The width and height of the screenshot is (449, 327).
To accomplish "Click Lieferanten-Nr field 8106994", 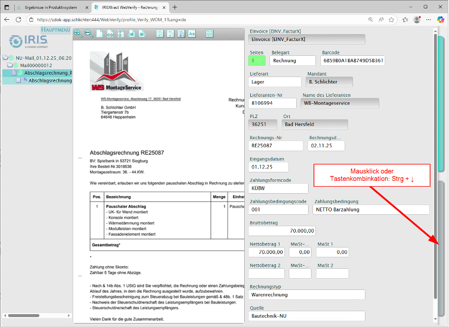I will point(272,103).
